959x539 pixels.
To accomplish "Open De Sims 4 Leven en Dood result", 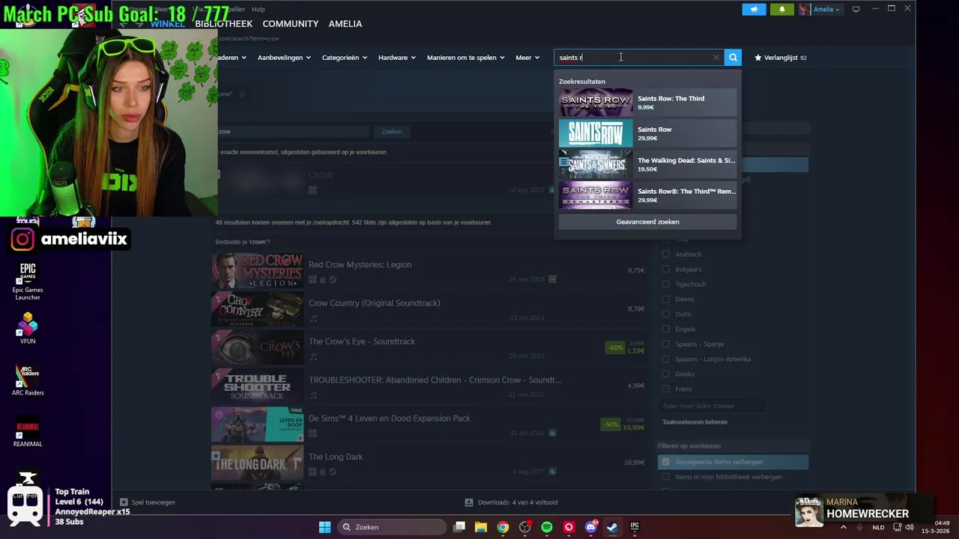I will point(429,424).
